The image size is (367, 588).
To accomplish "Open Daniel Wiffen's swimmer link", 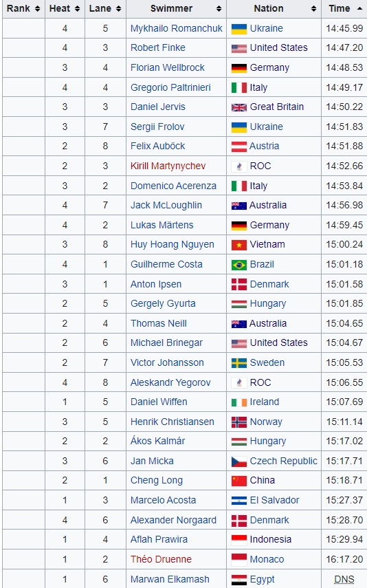I will (159, 402).
